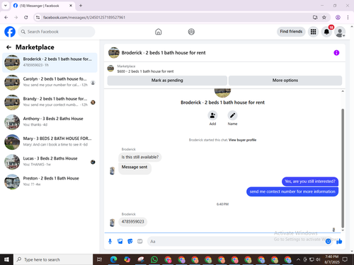Click the sticker chooser icon
Image resolution: width=354 pixels, height=265 pixels.
(130, 241)
